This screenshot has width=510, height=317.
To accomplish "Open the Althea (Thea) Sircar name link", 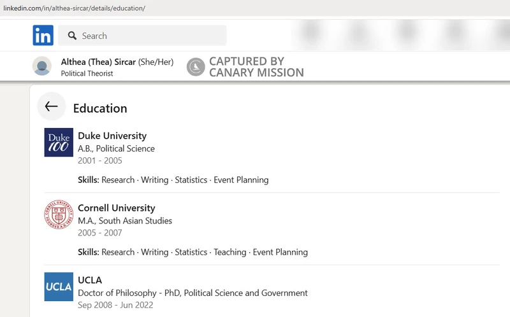I will pyautogui.click(x=98, y=62).
